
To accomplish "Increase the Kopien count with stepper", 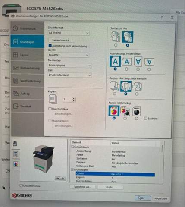I will click(x=74, y=98).
